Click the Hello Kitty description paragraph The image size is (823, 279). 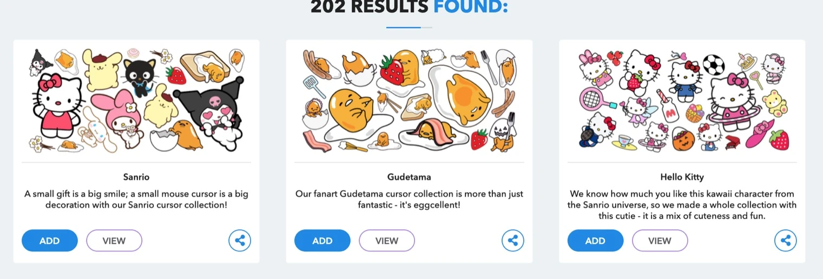[682, 205]
